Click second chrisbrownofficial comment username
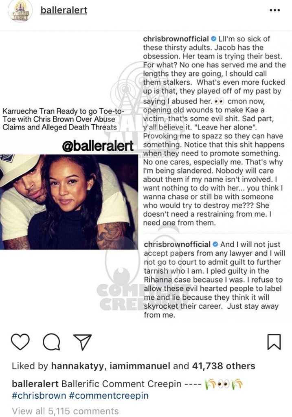Screen dimensions: 292x417 pyautogui.click(x=177, y=244)
